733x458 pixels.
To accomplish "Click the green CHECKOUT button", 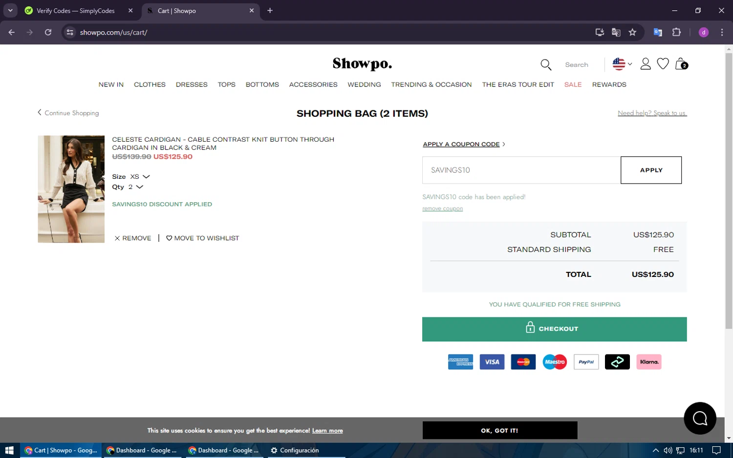I will pyautogui.click(x=554, y=329).
